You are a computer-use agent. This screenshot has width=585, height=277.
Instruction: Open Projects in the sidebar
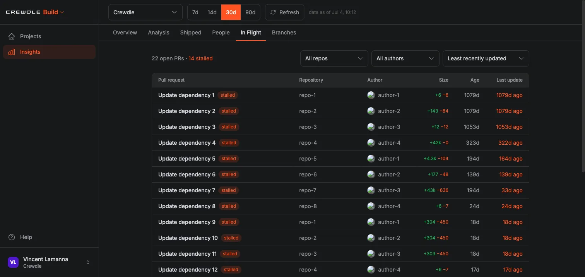(49, 36)
